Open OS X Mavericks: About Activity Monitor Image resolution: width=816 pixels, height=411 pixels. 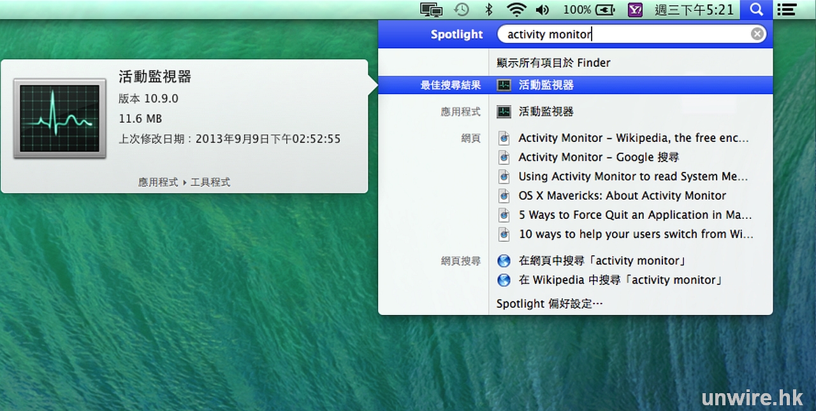(622, 196)
